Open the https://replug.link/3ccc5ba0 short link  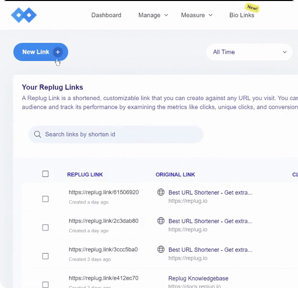pyautogui.click(x=103, y=249)
